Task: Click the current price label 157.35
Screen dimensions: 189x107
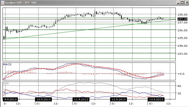Action: coord(182,19)
